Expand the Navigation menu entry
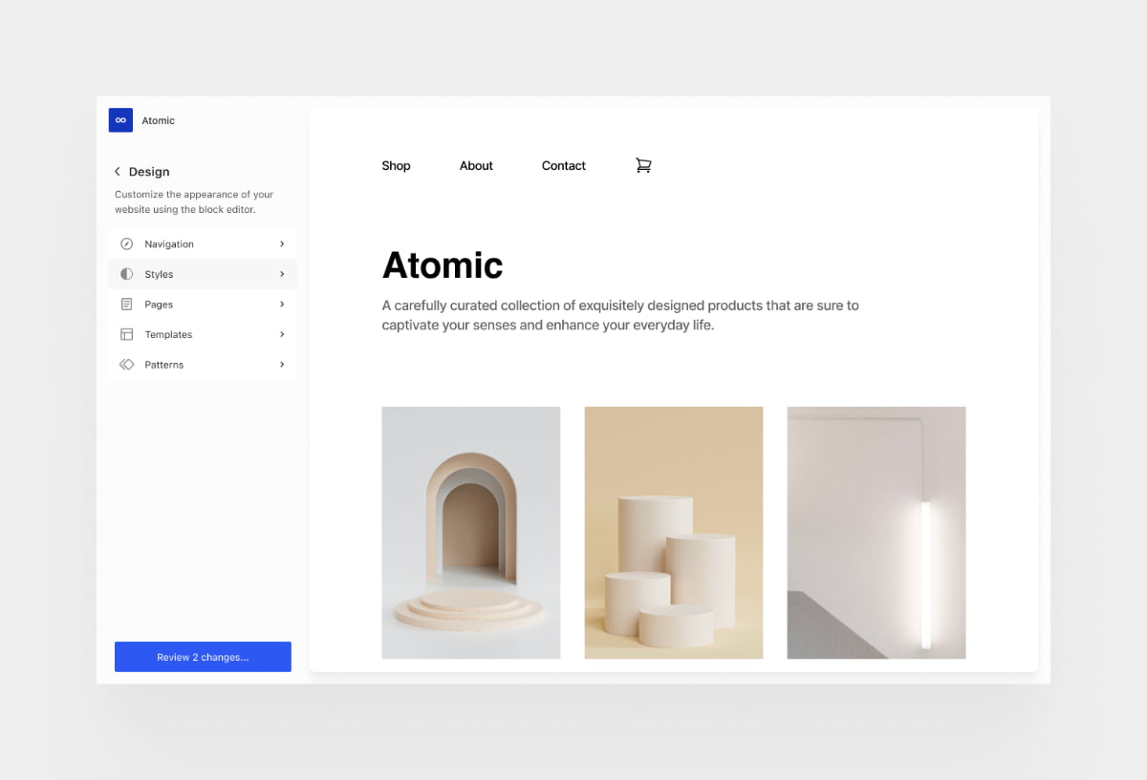Image resolution: width=1147 pixels, height=780 pixels. (x=281, y=243)
